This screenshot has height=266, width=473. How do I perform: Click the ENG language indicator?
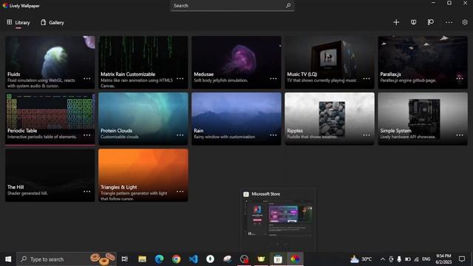coord(426,259)
